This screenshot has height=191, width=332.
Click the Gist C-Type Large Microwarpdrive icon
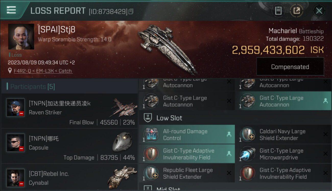248,154
